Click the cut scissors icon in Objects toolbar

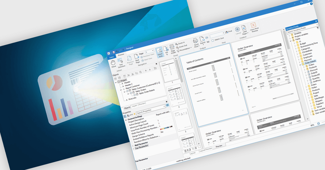132,74
